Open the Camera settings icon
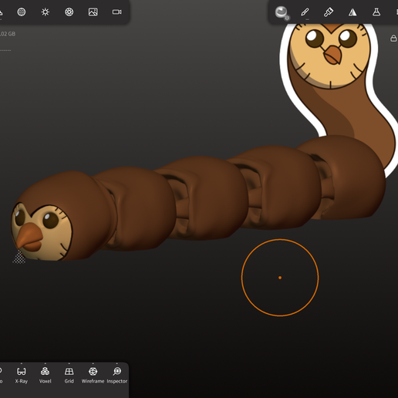Viewport: 398px width, 398px height. click(x=117, y=12)
